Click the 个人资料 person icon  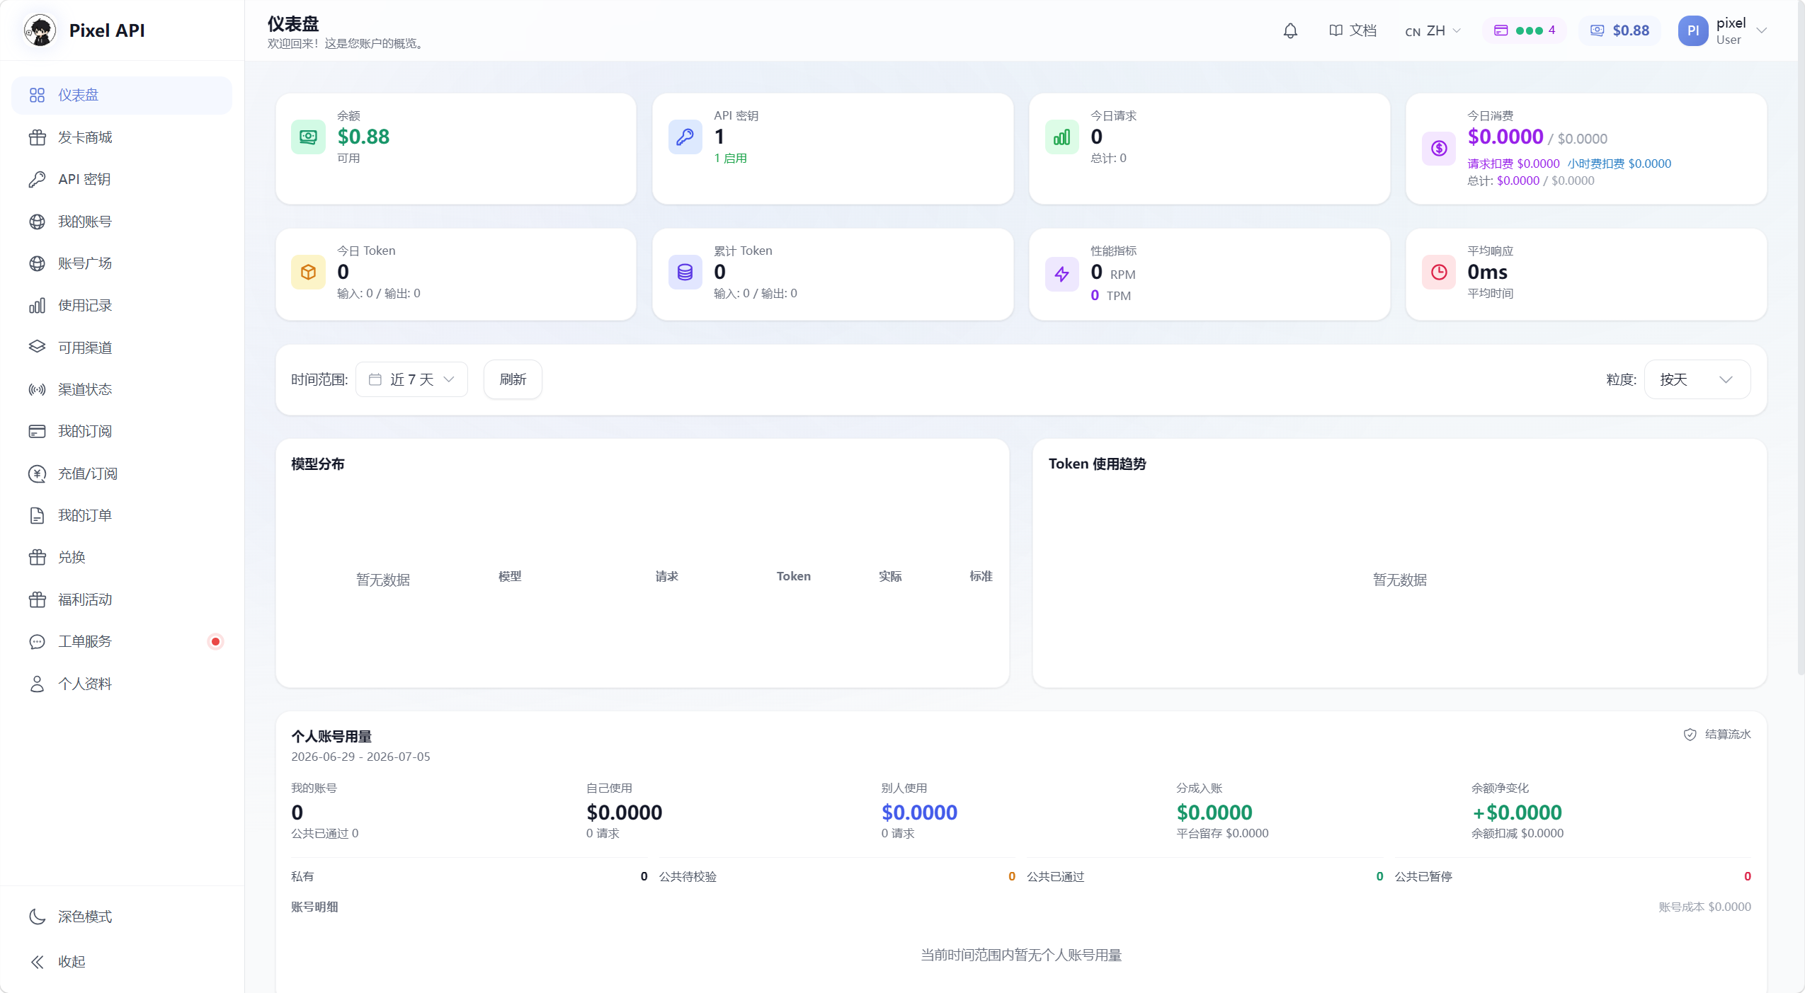tap(37, 684)
